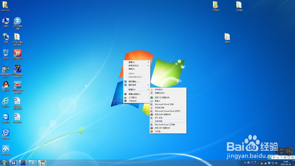Select Microsoft Excel 工作表 entry
Image resolution: width=295 pixels, height=166 pixels.
click(x=168, y=125)
